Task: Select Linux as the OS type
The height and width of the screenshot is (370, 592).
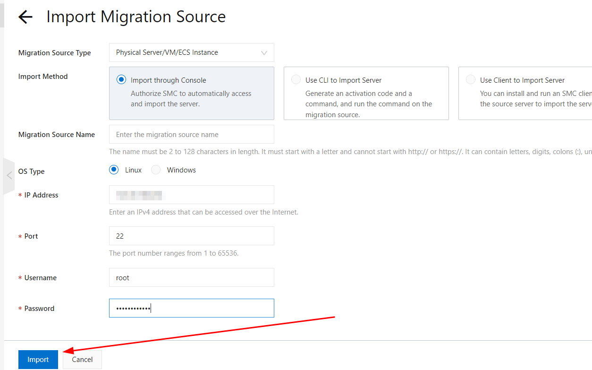Action: 114,170
